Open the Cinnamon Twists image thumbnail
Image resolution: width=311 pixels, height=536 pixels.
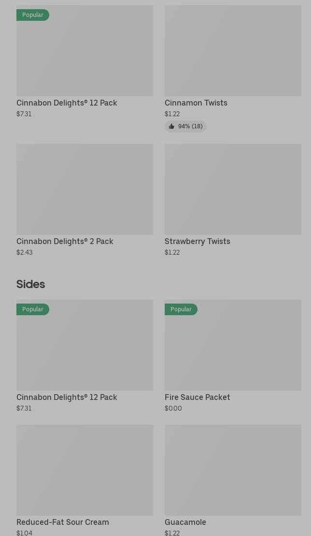coord(233,51)
